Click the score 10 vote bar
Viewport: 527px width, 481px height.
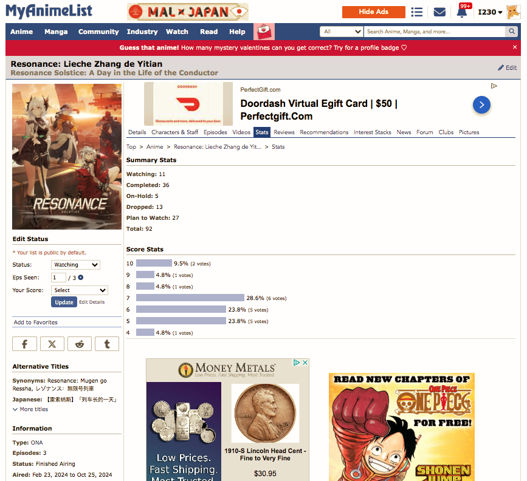tap(154, 264)
